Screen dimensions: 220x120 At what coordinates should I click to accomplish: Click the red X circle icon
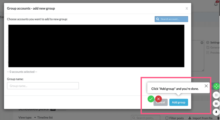click(158, 99)
